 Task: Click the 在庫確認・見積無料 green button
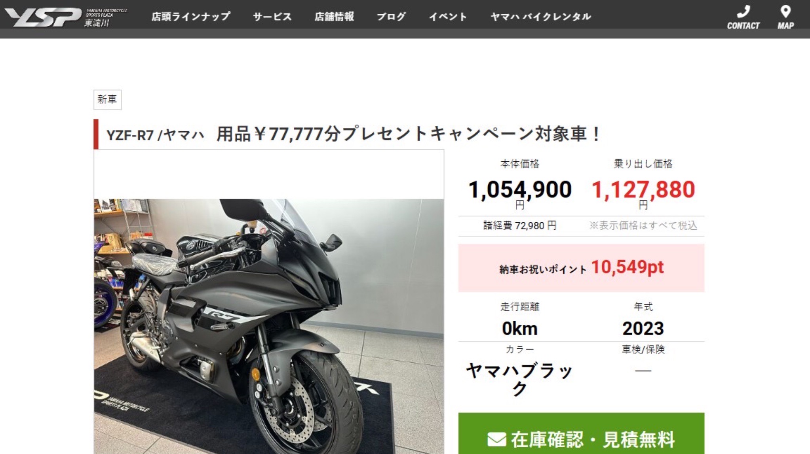(x=581, y=433)
